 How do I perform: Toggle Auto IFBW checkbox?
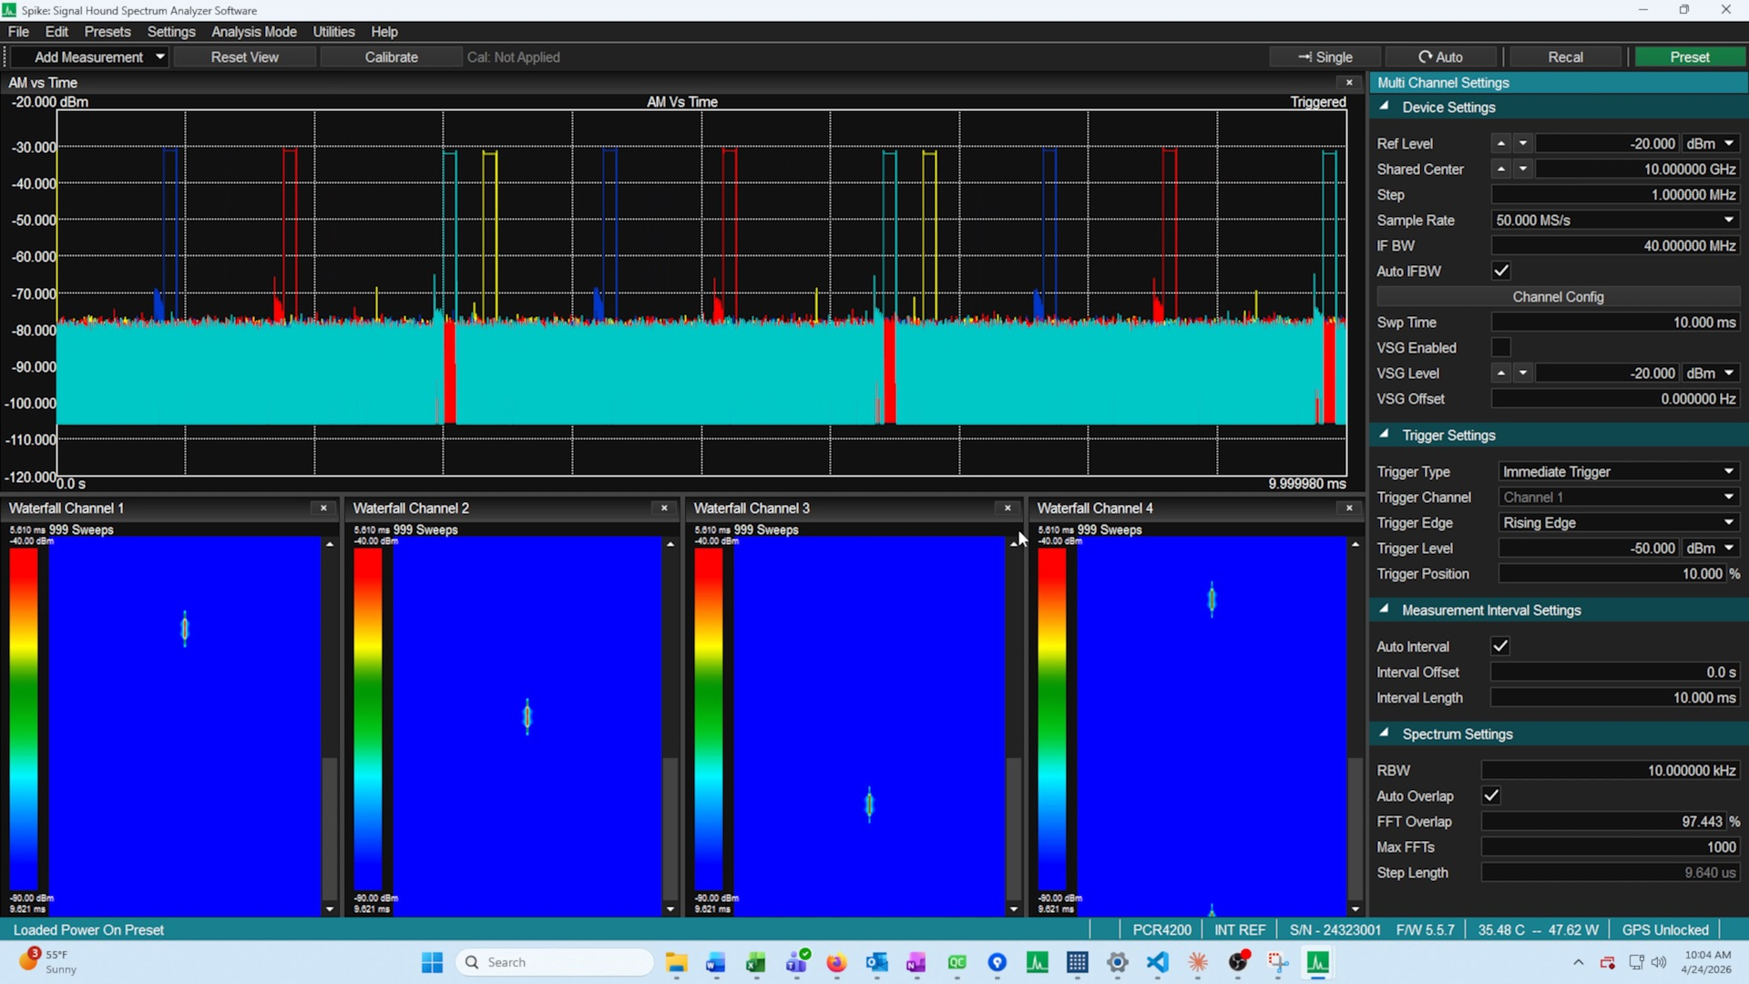pyautogui.click(x=1501, y=272)
